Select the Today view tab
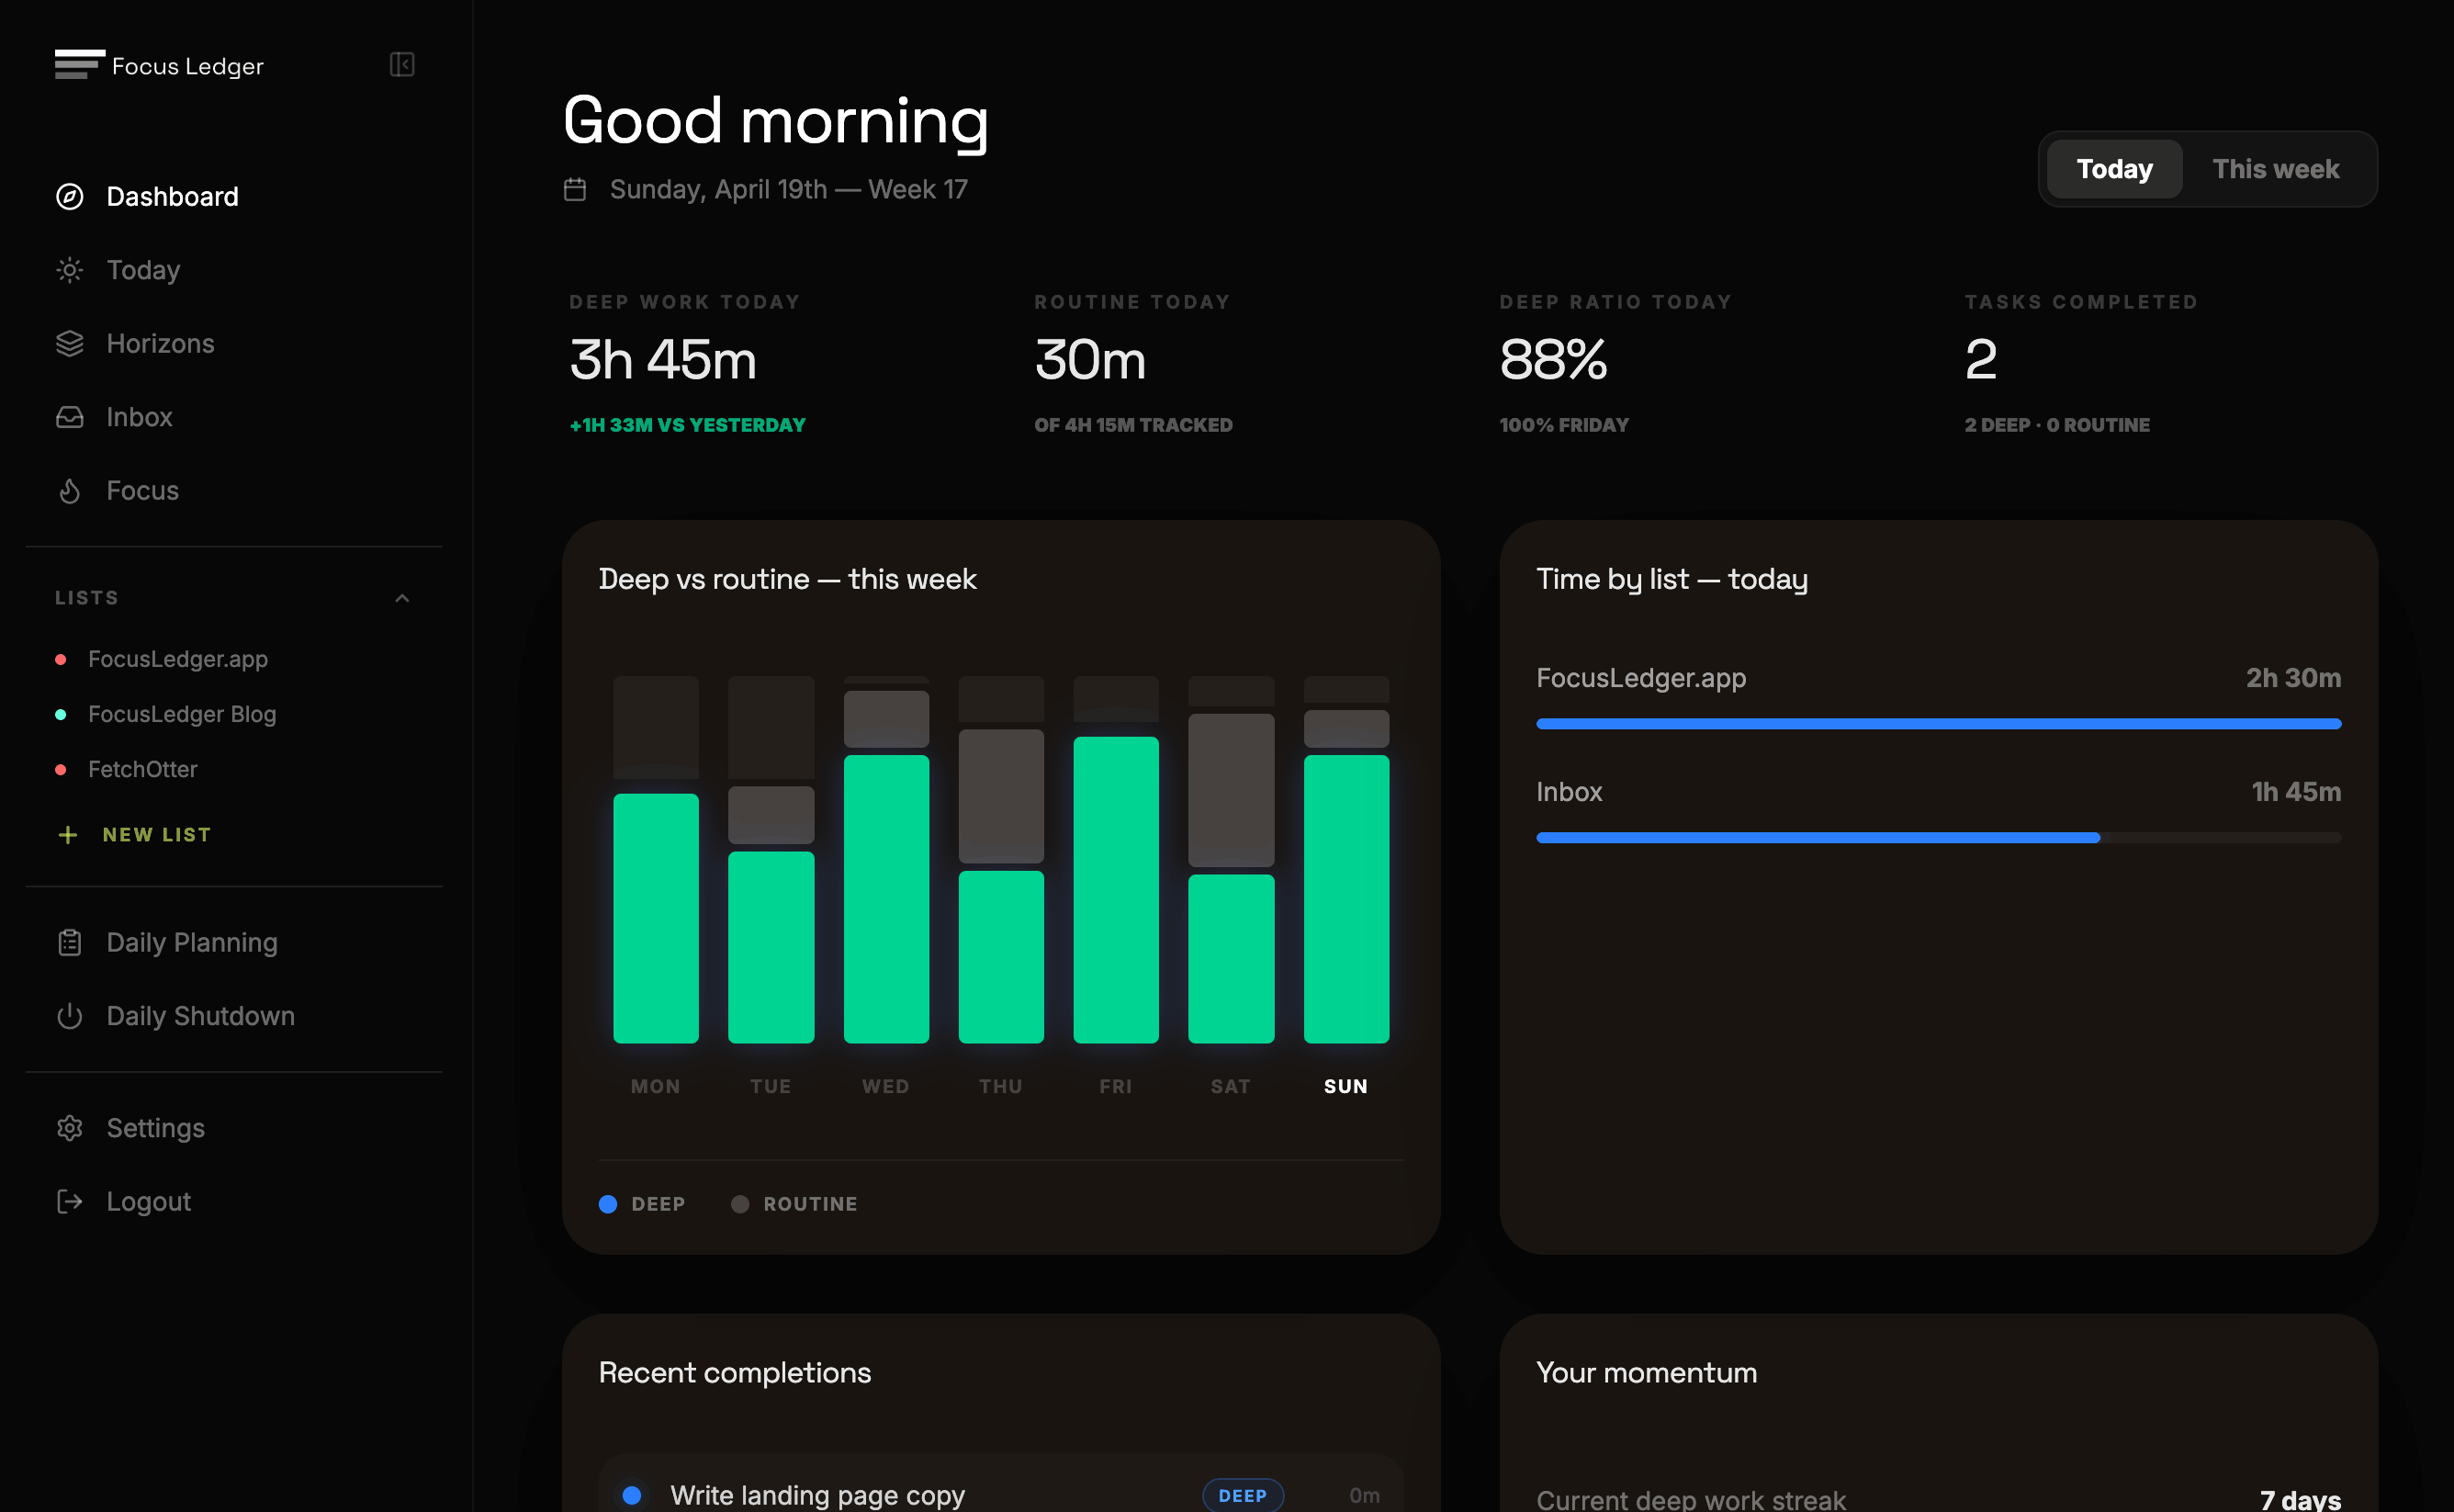This screenshot has height=1512, width=2454. click(2112, 168)
